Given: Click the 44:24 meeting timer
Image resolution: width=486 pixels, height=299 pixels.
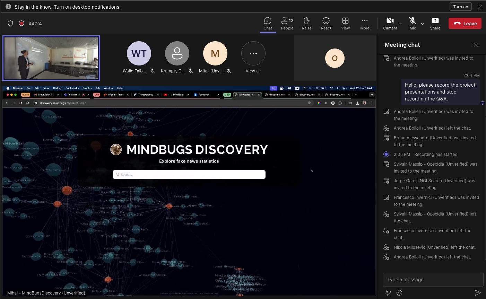Looking at the screenshot, I should tap(35, 24).
